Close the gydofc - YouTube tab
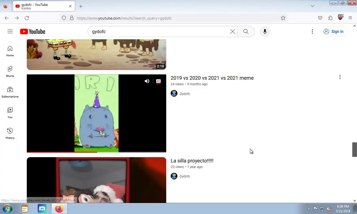The height and width of the screenshot is (214, 357). 70,6
